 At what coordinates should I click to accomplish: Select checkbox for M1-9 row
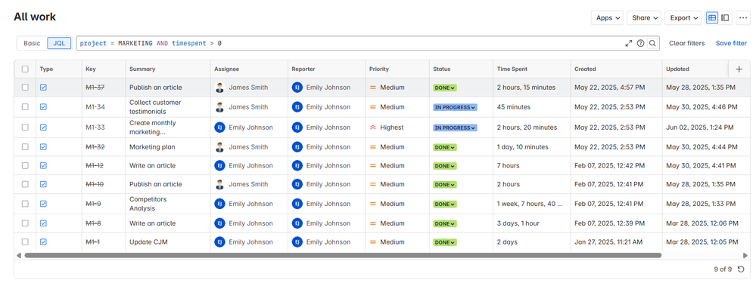(x=25, y=204)
